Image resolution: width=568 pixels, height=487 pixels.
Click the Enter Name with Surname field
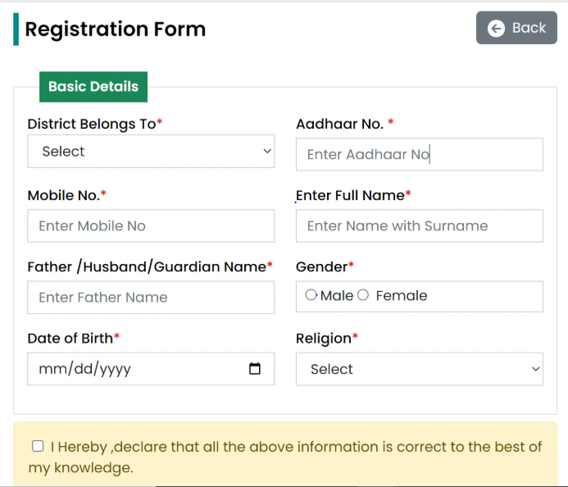(x=419, y=225)
